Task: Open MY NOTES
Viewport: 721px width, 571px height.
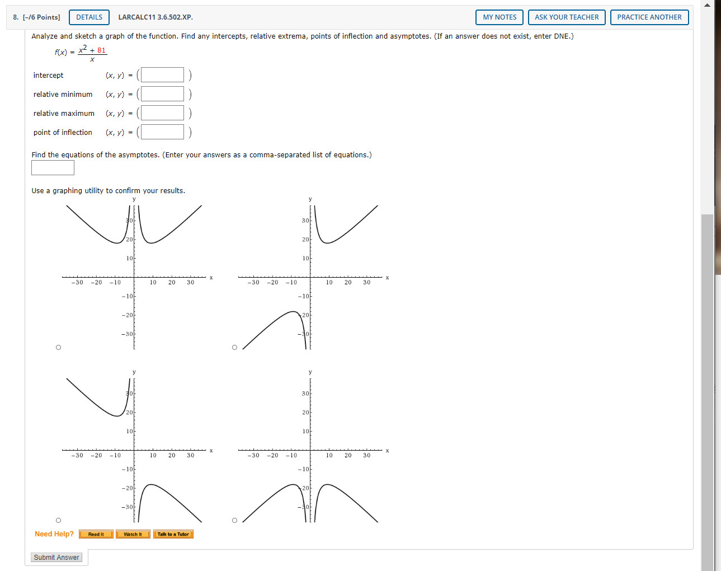Action: click(x=498, y=17)
